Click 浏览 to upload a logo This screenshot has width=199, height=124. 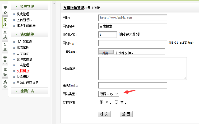pos(106,53)
